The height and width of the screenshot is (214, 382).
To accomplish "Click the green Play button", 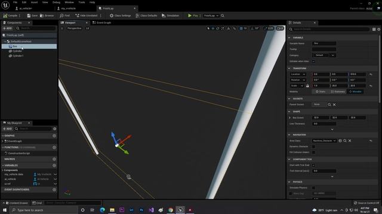I will [193, 15].
